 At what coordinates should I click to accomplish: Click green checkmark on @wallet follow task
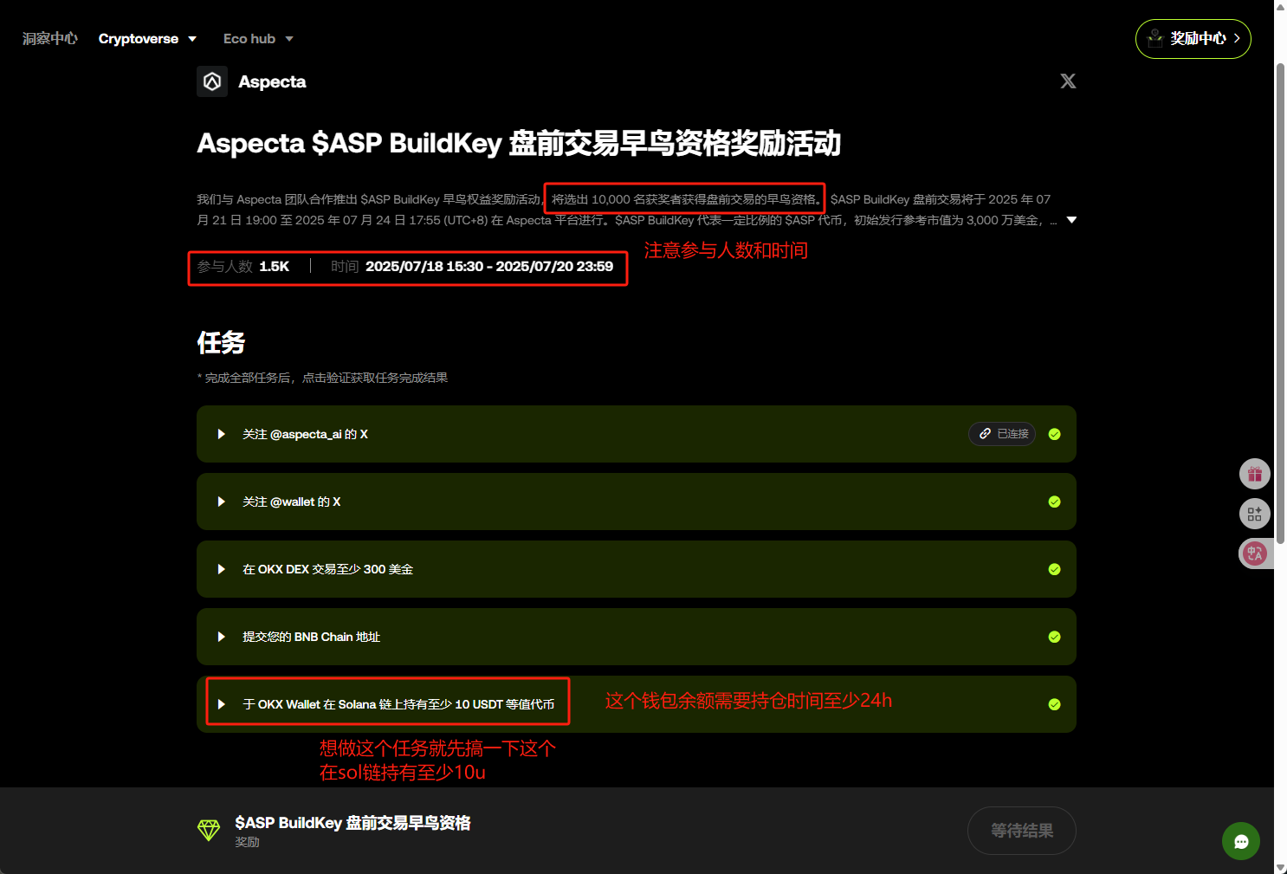[x=1054, y=502]
